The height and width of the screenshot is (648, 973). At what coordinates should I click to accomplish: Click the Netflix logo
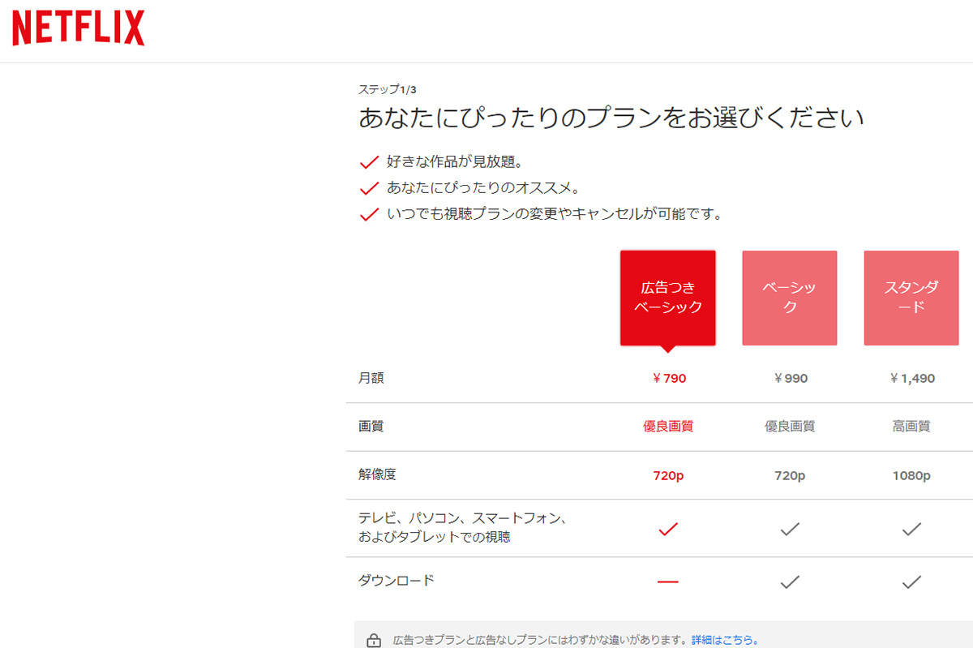(76, 27)
